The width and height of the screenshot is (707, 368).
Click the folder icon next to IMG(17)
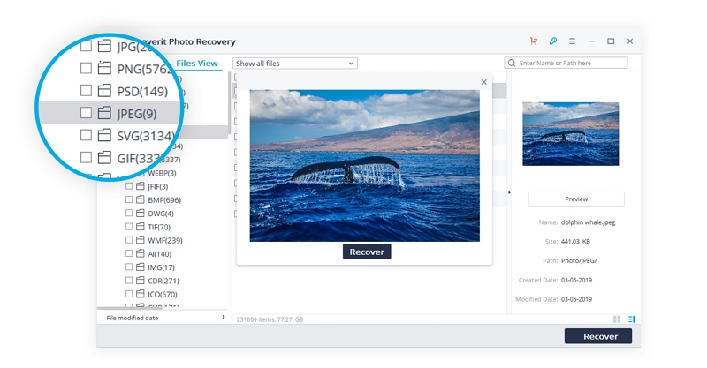click(141, 267)
